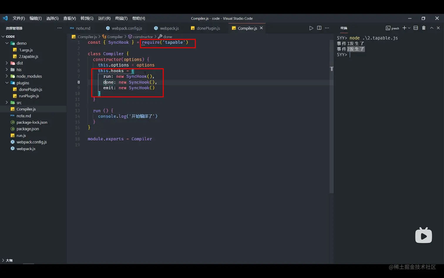This screenshot has width=444, height=278.
Task: Open the Go menu (转到)
Action: pos(87,18)
